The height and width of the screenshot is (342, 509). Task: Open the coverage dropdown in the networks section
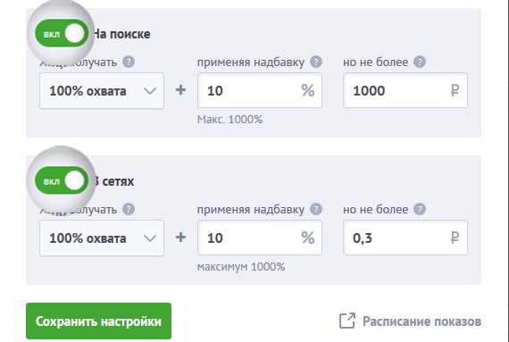point(102,238)
